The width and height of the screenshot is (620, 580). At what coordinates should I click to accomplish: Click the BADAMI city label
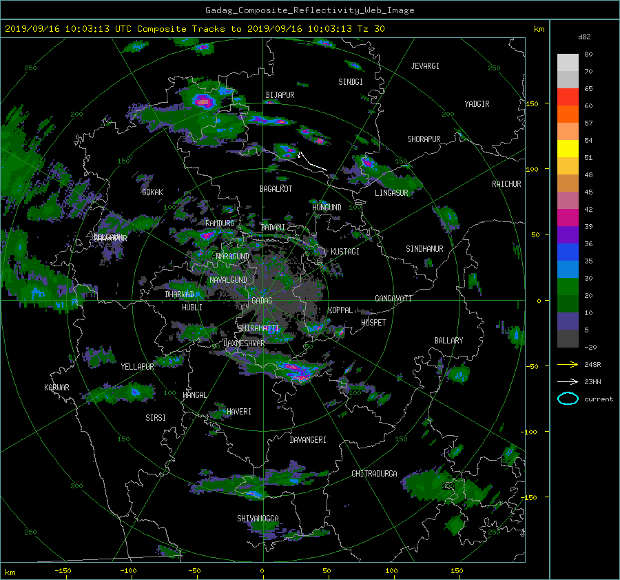click(273, 228)
